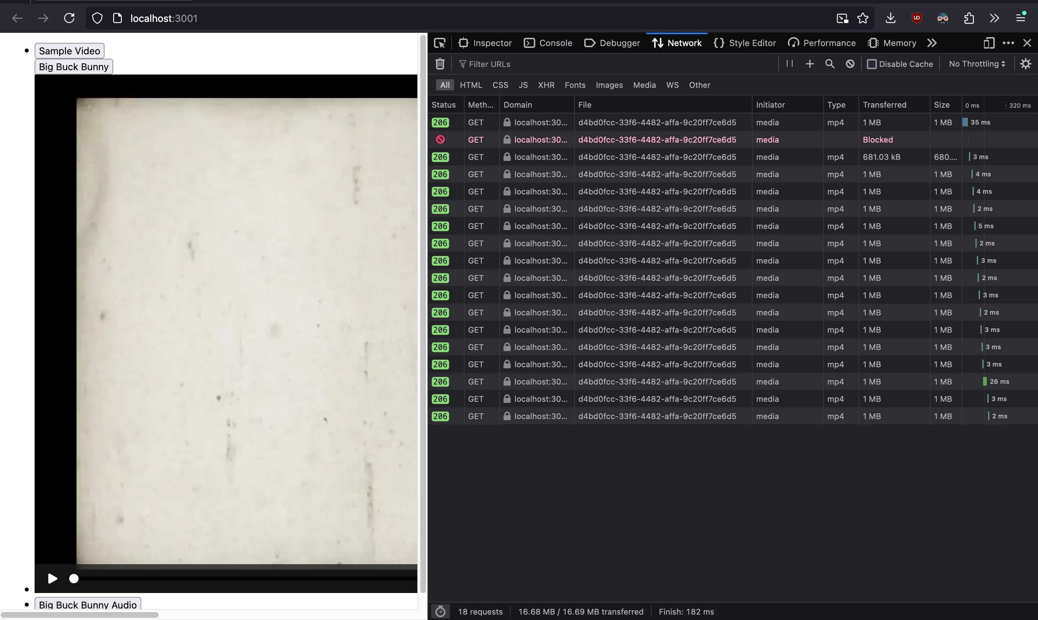Bookmark this page with the star

(x=862, y=18)
